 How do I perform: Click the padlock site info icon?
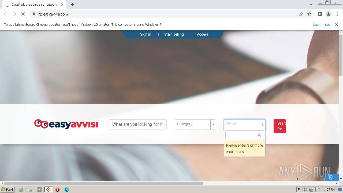pos(33,14)
